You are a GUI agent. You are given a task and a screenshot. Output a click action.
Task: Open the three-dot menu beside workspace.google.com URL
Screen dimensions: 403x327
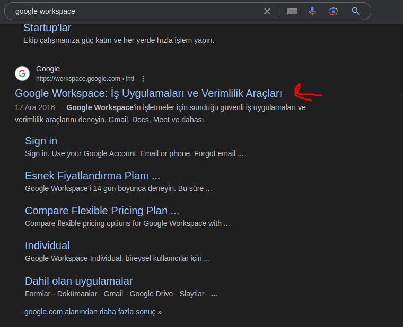click(x=143, y=79)
